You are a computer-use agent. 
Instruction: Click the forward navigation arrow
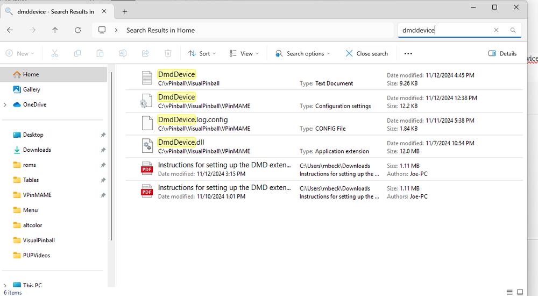[33, 30]
